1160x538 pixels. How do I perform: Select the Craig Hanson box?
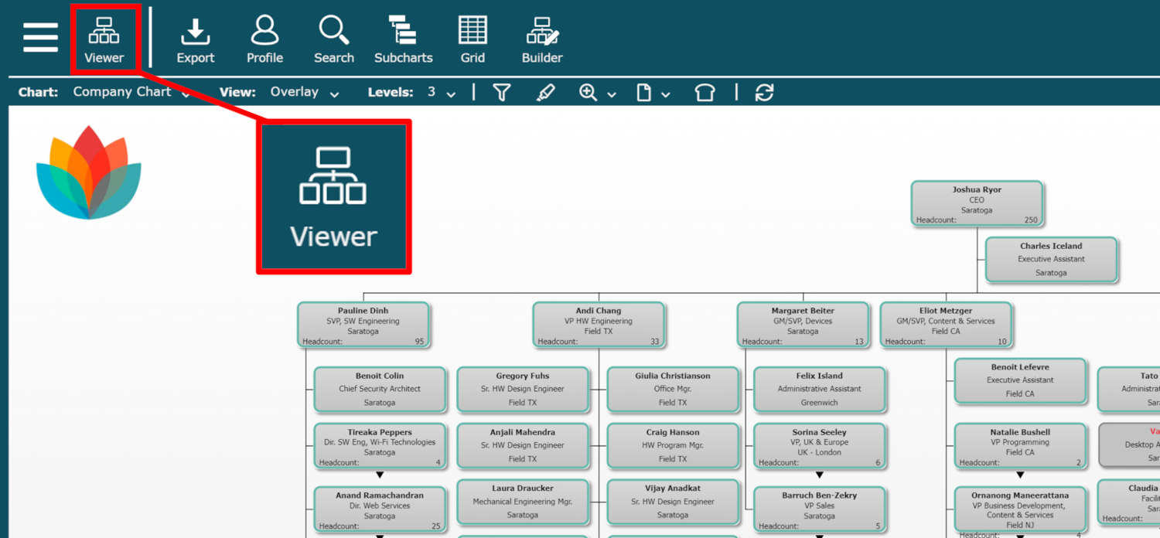coord(673,445)
